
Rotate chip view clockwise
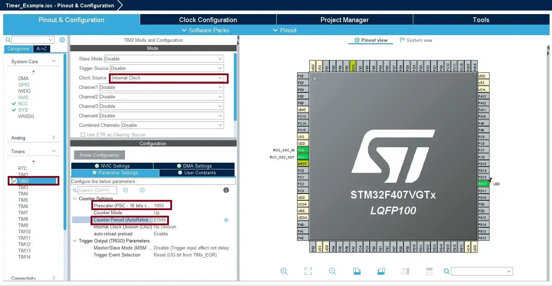357,271
